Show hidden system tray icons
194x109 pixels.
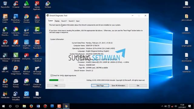(x=162, y=106)
